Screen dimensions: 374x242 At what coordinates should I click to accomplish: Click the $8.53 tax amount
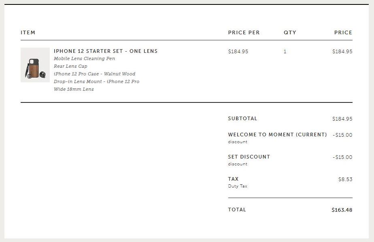[345, 179]
